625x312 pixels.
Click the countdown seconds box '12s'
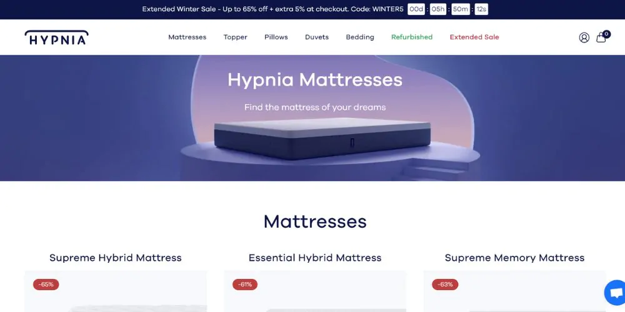pos(481,9)
